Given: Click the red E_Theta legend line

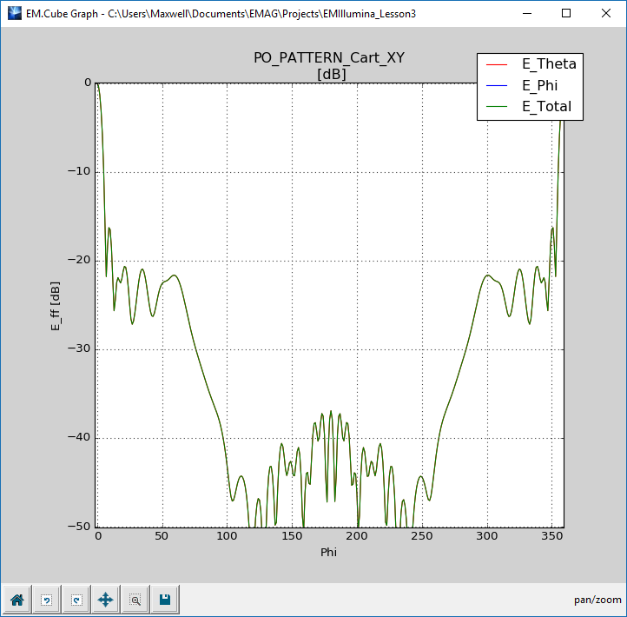Looking at the screenshot, I should (498, 64).
